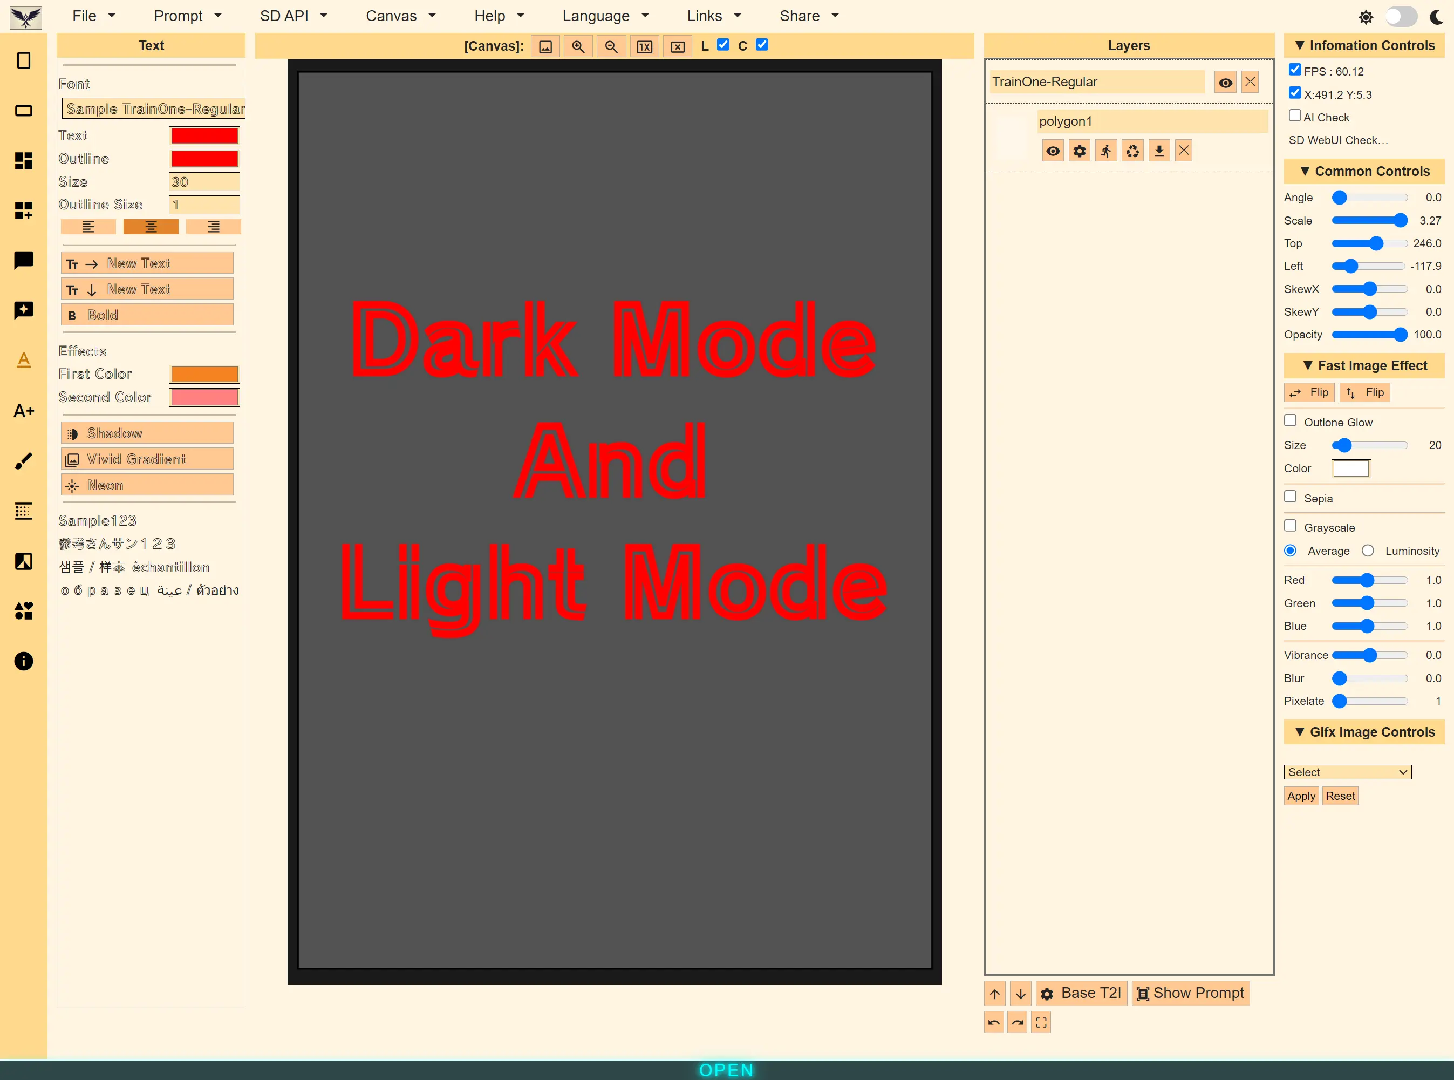This screenshot has width=1454, height=1080.
Task: Open the SD API menu
Action: coord(293,16)
